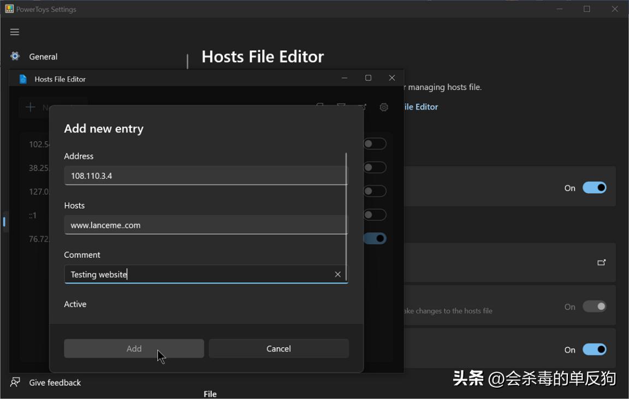Open Give feedback in the sidebar
The image size is (629, 399).
55,383
